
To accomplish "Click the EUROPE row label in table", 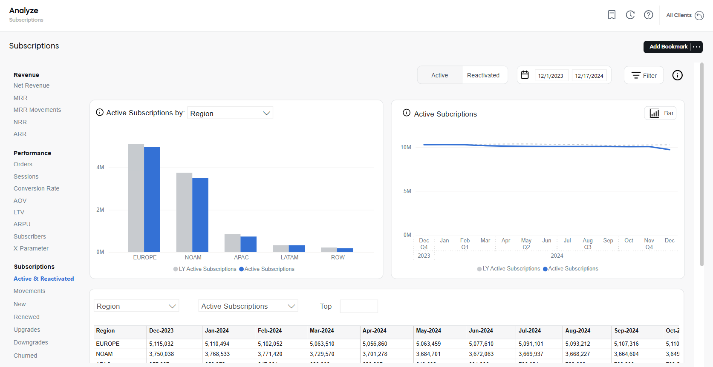I will tap(108, 344).
